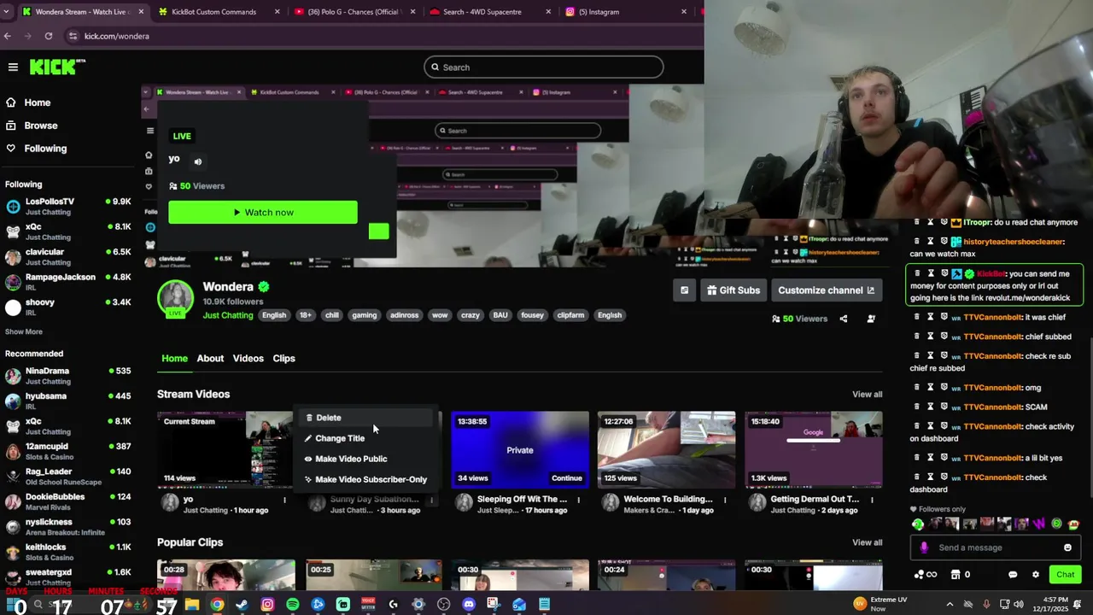Mute the stream preview speaker icon
The height and width of the screenshot is (615, 1093).
[198, 161]
